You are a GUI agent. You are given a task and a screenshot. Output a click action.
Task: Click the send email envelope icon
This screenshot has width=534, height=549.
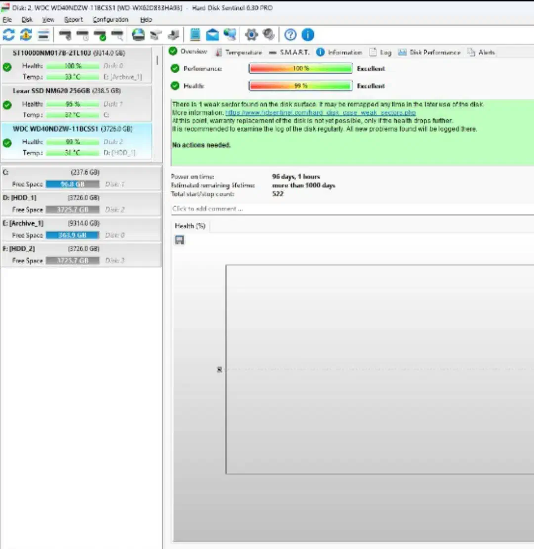[213, 35]
